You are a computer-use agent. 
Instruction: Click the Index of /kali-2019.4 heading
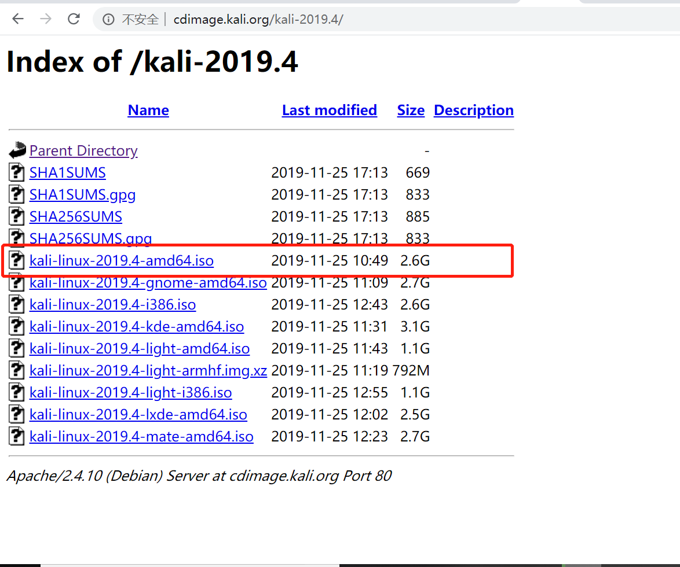(x=152, y=61)
